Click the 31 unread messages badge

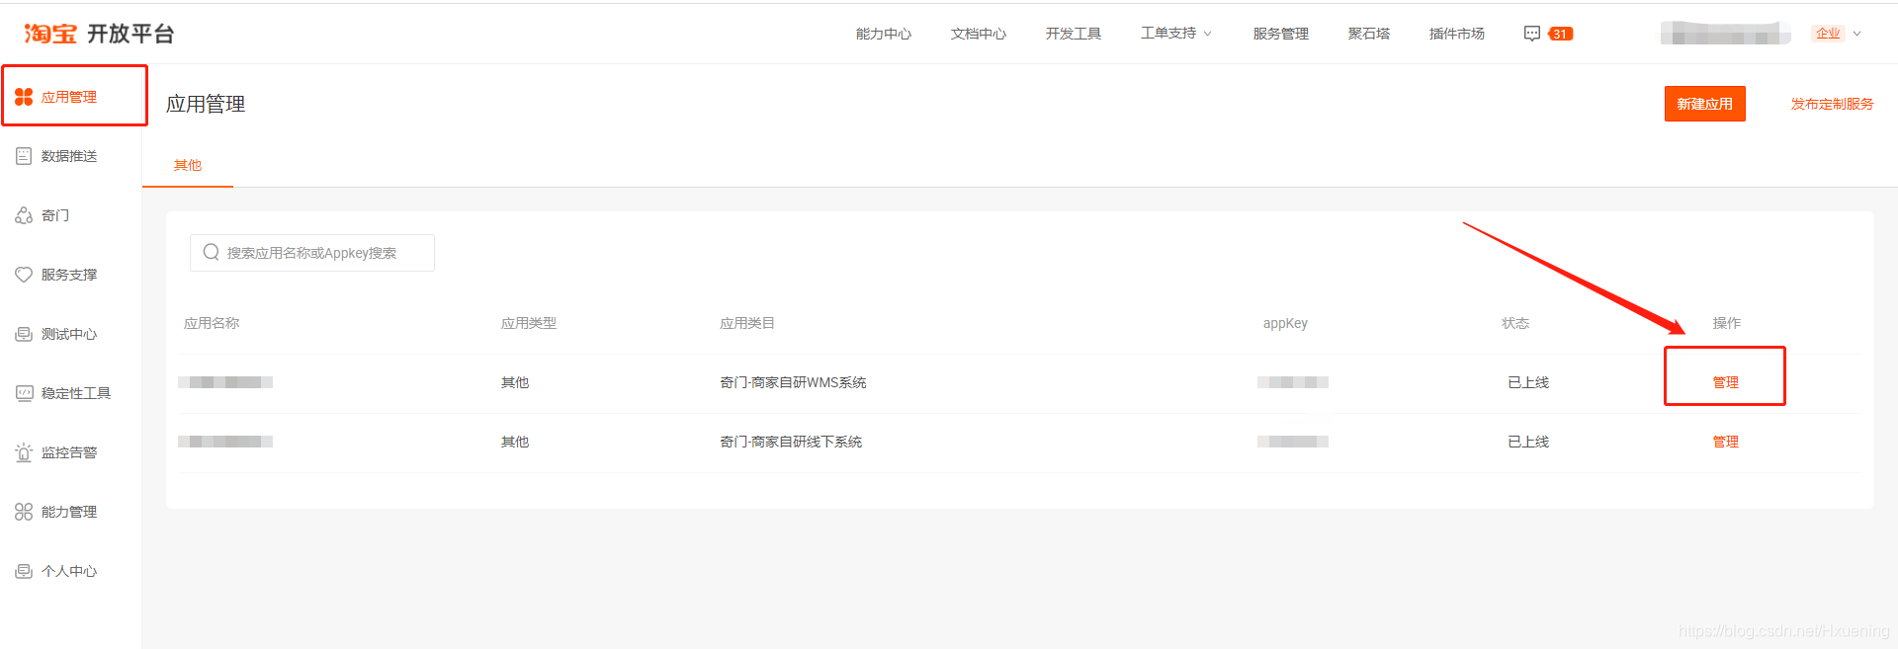click(1560, 34)
